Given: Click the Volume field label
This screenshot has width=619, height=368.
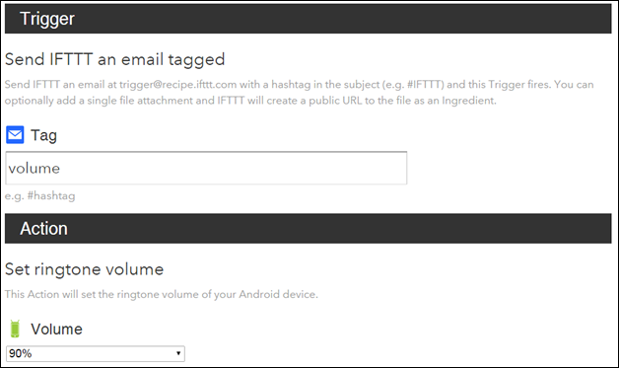Looking at the screenshot, I should (x=57, y=330).
